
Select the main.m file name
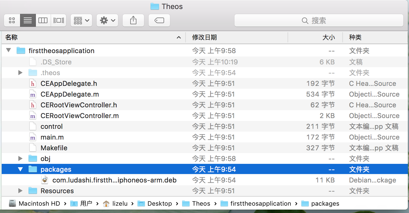click(52, 137)
